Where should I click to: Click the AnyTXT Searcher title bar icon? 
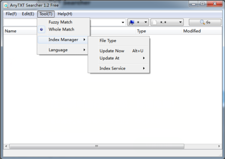(6, 6)
